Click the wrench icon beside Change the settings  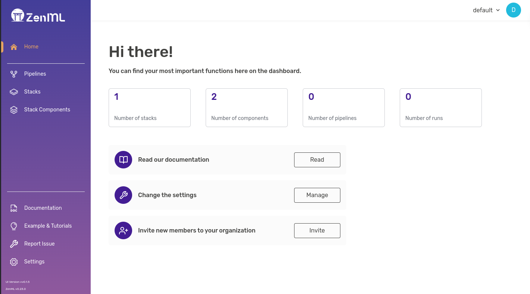[x=123, y=195]
